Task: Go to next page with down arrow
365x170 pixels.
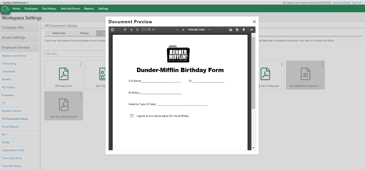Action: pos(137,30)
